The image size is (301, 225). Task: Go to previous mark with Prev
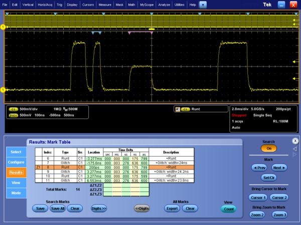click(x=259, y=168)
